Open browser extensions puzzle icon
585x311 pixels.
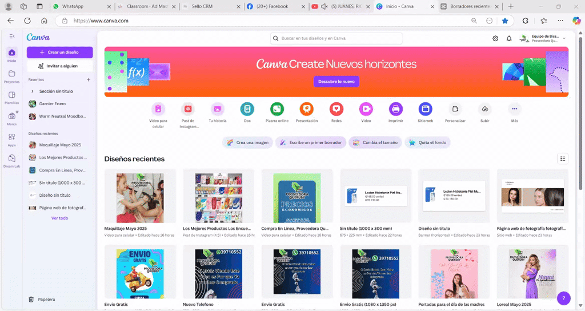(526, 21)
